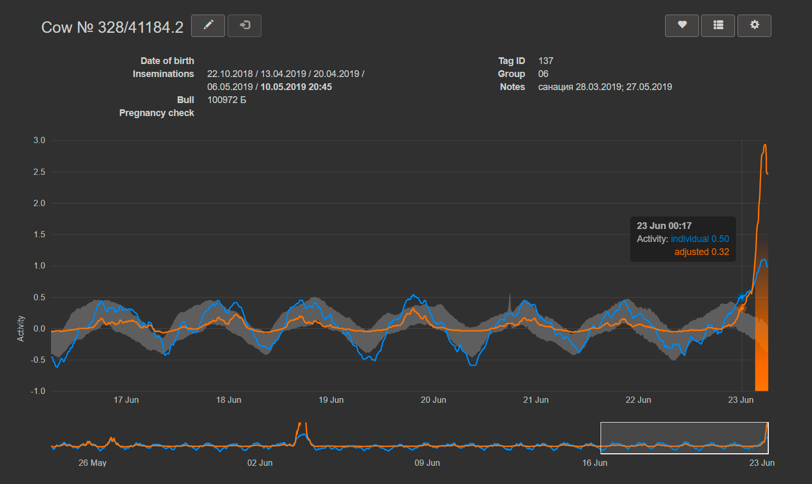Click the tooltip timestamp '23 Jun 00:17'
The image size is (812, 484).
click(664, 226)
